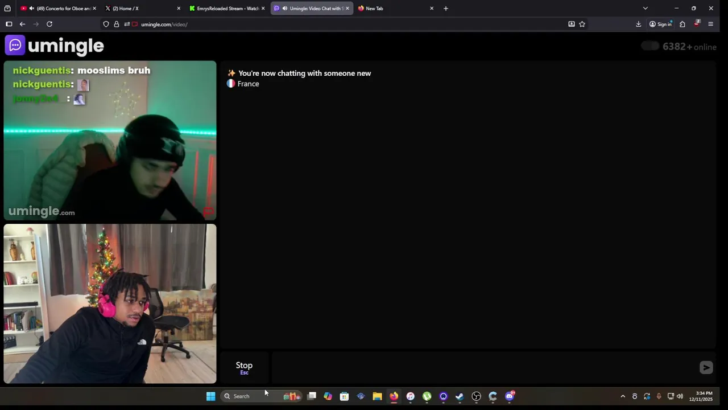Viewport: 728px width, 410px height.
Task: Click the Stop button
Action: pyautogui.click(x=244, y=368)
